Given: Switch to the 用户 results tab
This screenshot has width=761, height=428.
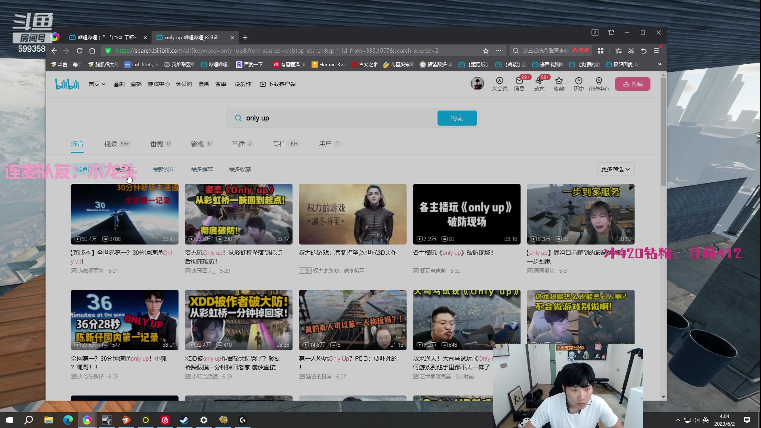Looking at the screenshot, I should (330, 143).
